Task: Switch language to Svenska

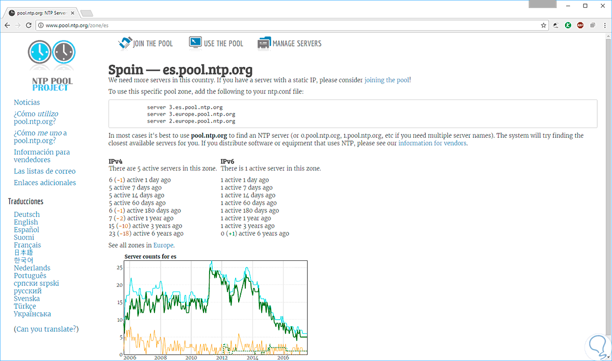Action: [27, 299]
